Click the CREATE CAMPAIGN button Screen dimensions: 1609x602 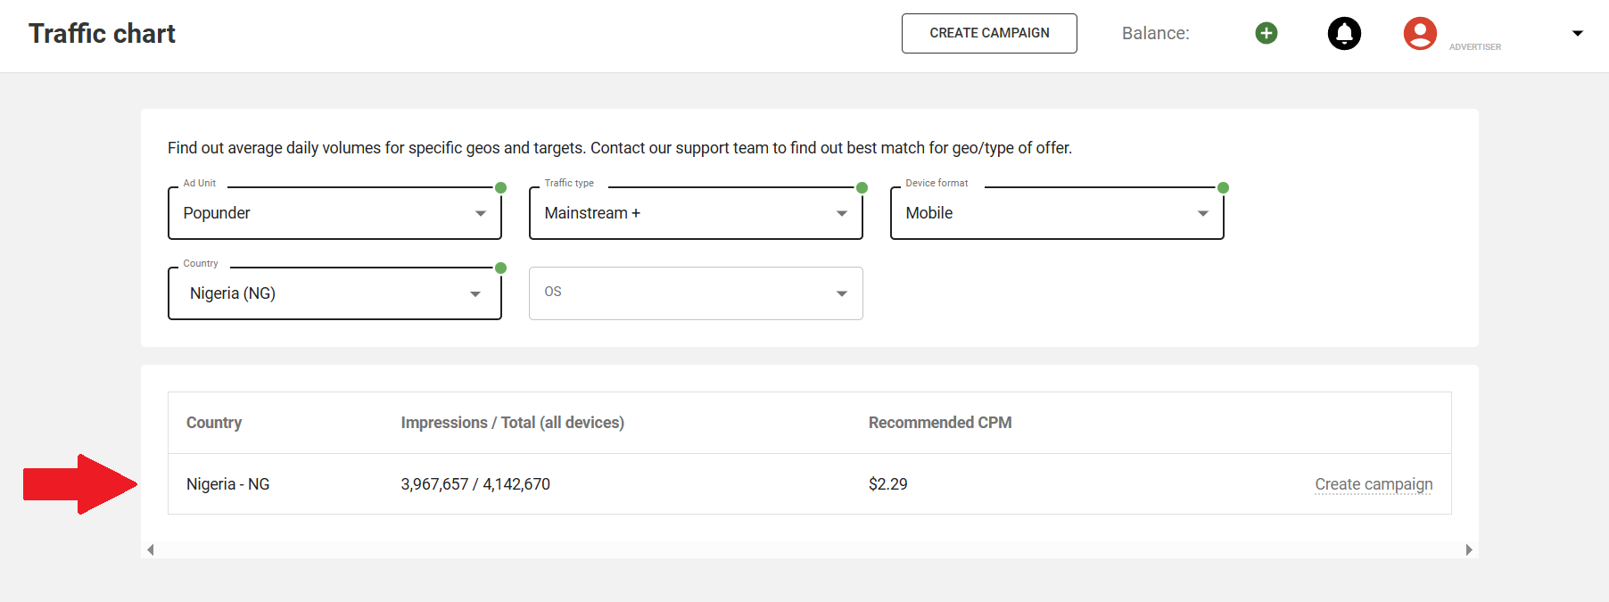point(989,33)
